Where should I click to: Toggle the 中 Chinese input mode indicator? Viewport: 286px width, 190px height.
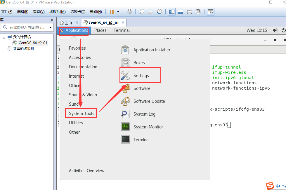point(278,186)
